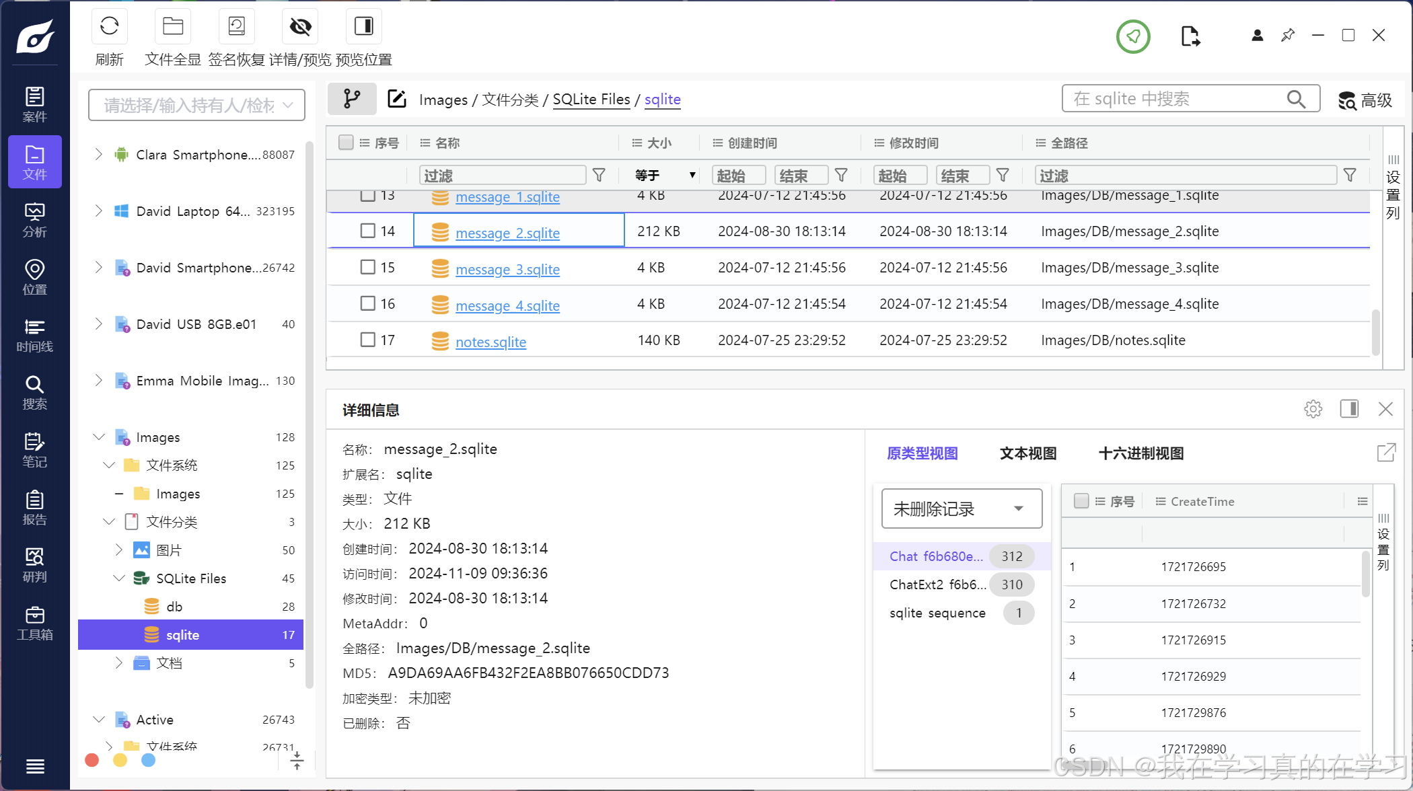The height and width of the screenshot is (791, 1413).
Task: Click the red color dot at the bottom left
Action: (x=92, y=760)
